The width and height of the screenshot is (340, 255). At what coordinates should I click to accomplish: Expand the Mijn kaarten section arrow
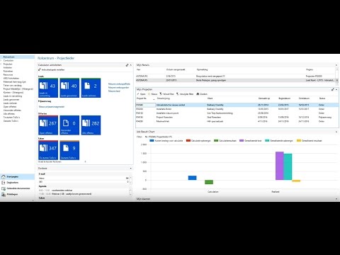(x=336, y=199)
